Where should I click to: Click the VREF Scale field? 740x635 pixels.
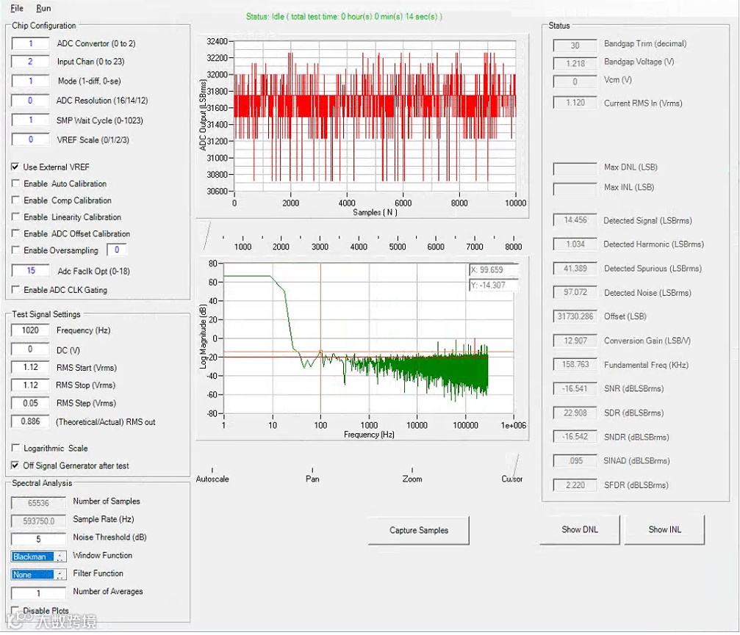click(x=30, y=139)
